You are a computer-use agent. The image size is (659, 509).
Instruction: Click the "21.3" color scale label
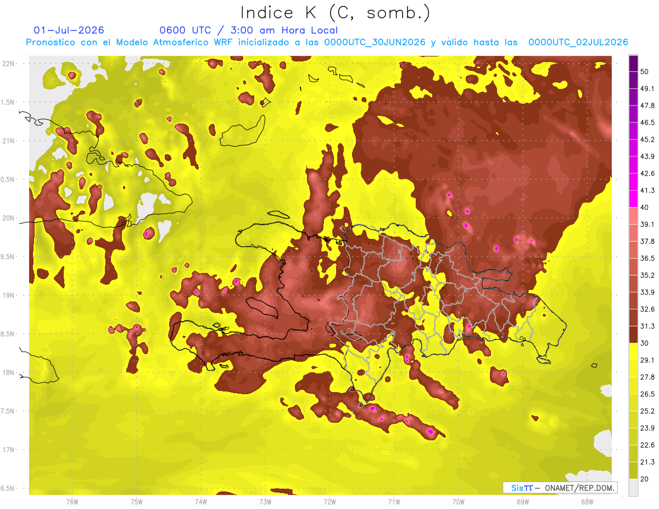pos(647,462)
